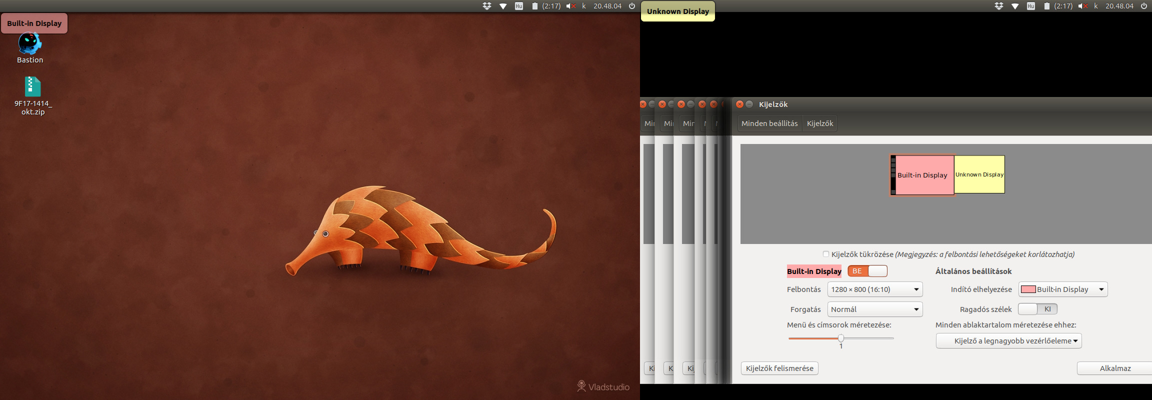Click Kijelzők felismerése button
This screenshot has width=1152, height=400.
tap(779, 368)
